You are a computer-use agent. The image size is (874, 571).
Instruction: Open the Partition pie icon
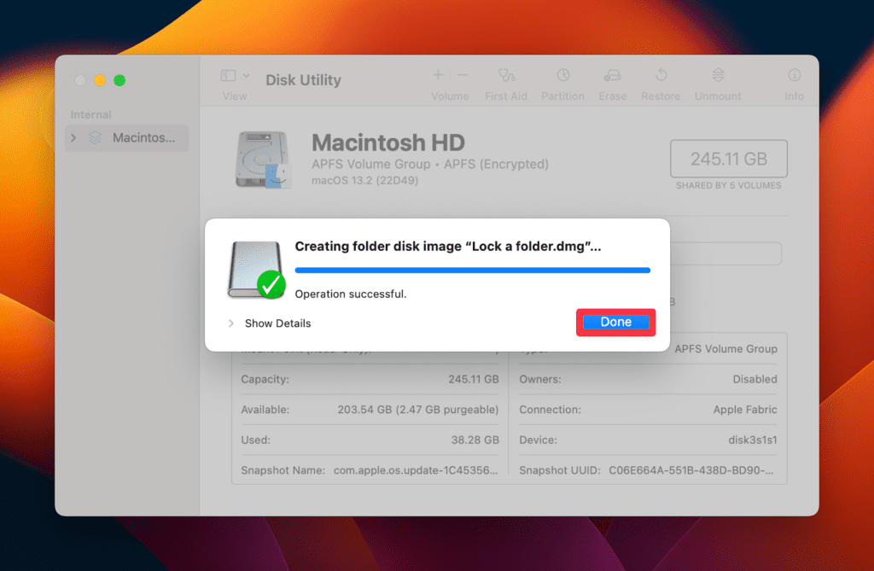(x=563, y=75)
